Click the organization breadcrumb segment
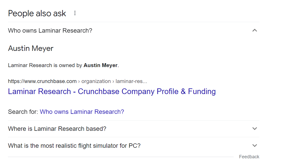This screenshot has height=166, width=293. (x=96, y=81)
